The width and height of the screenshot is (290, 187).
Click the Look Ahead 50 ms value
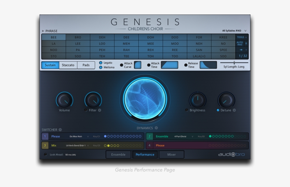tap(70, 155)
